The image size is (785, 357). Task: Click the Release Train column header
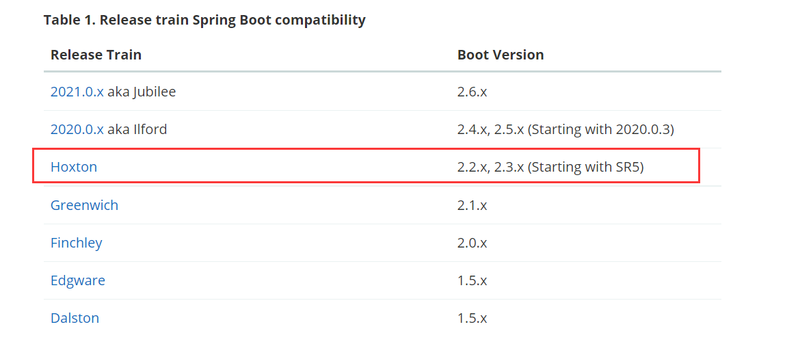96,55
